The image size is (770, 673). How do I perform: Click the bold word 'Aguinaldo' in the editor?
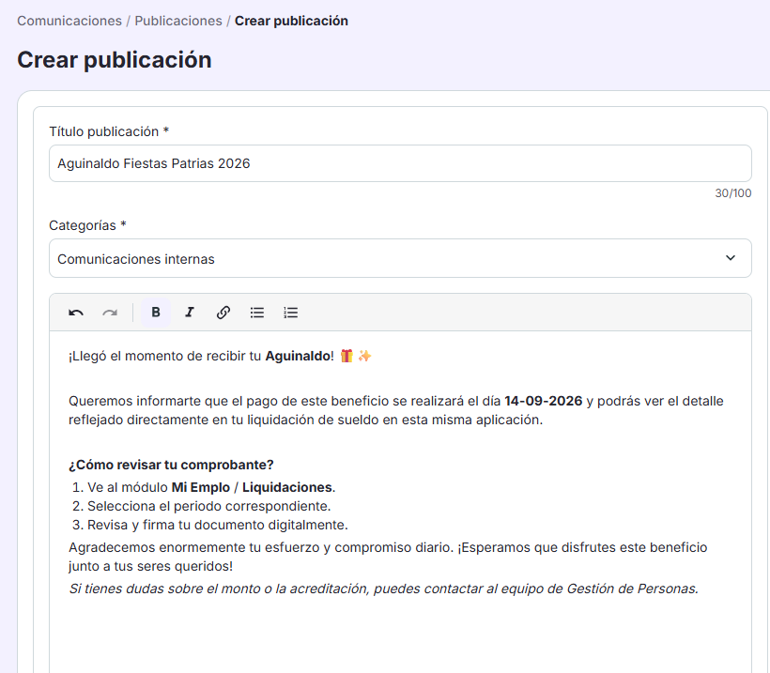298,356
